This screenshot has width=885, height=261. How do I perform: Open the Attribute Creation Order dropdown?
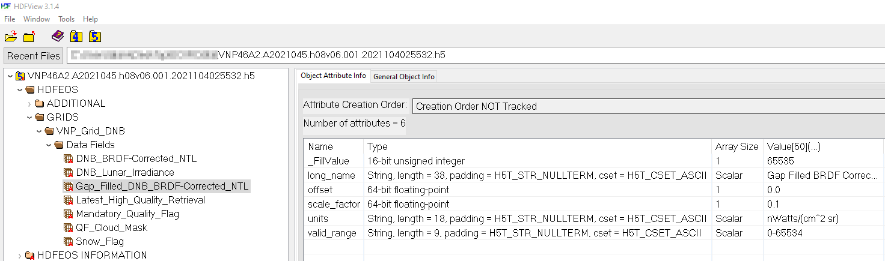(648, 106)
